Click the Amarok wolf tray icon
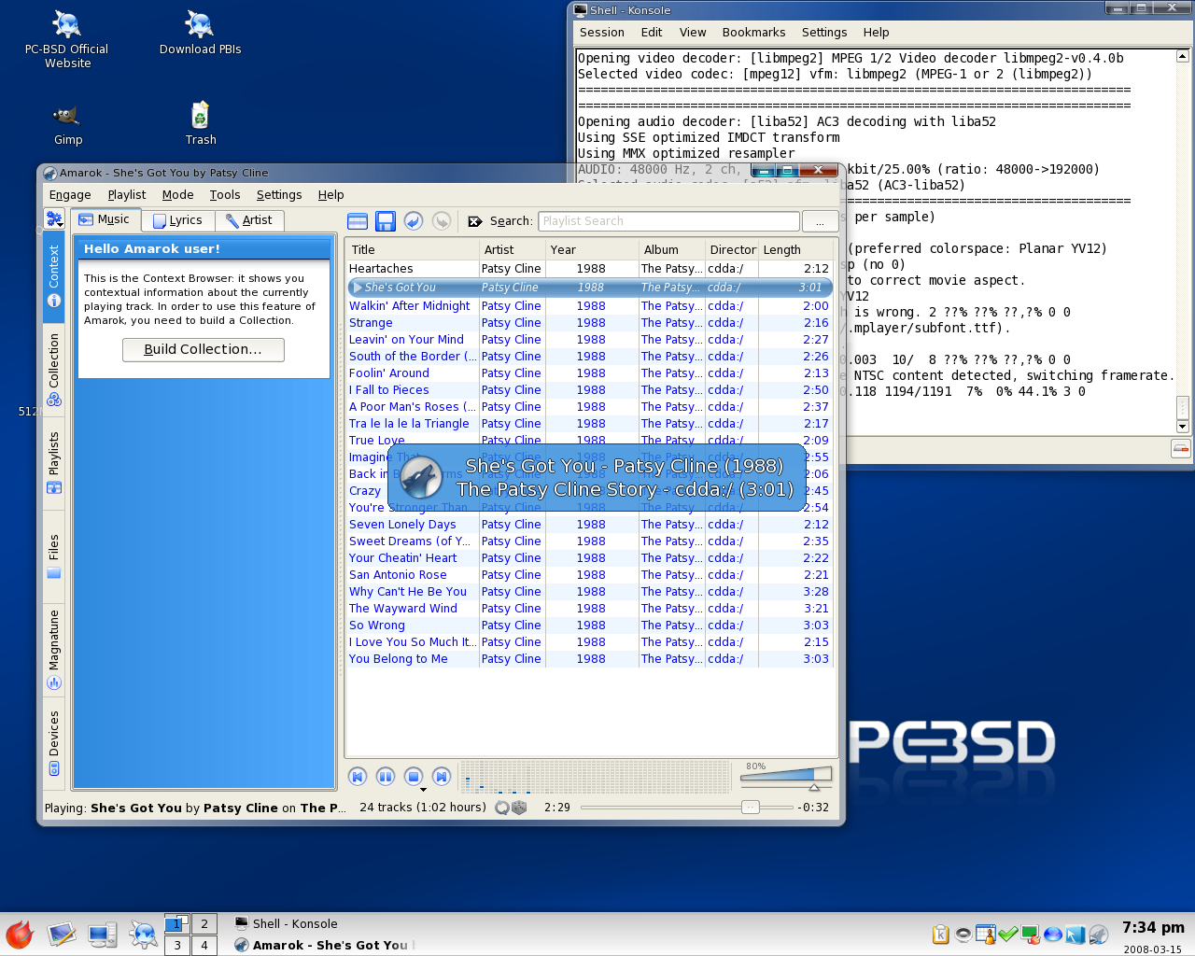Screen dimensions: 1195x956 pos(1098,935)
